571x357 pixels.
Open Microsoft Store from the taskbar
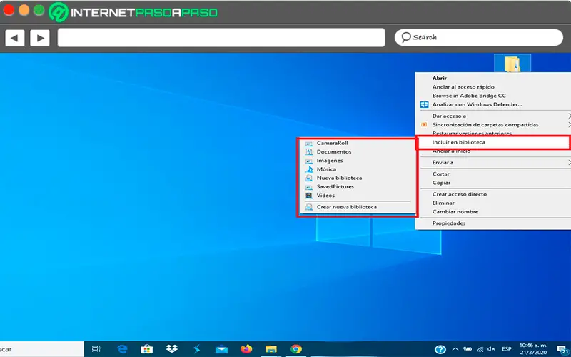pos(147,349)
